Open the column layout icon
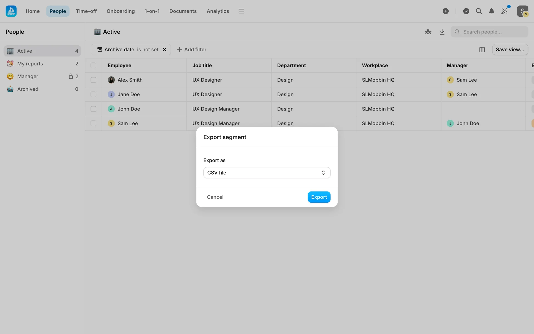This screenshot has height=334, width=534. (x=482, y=50)
